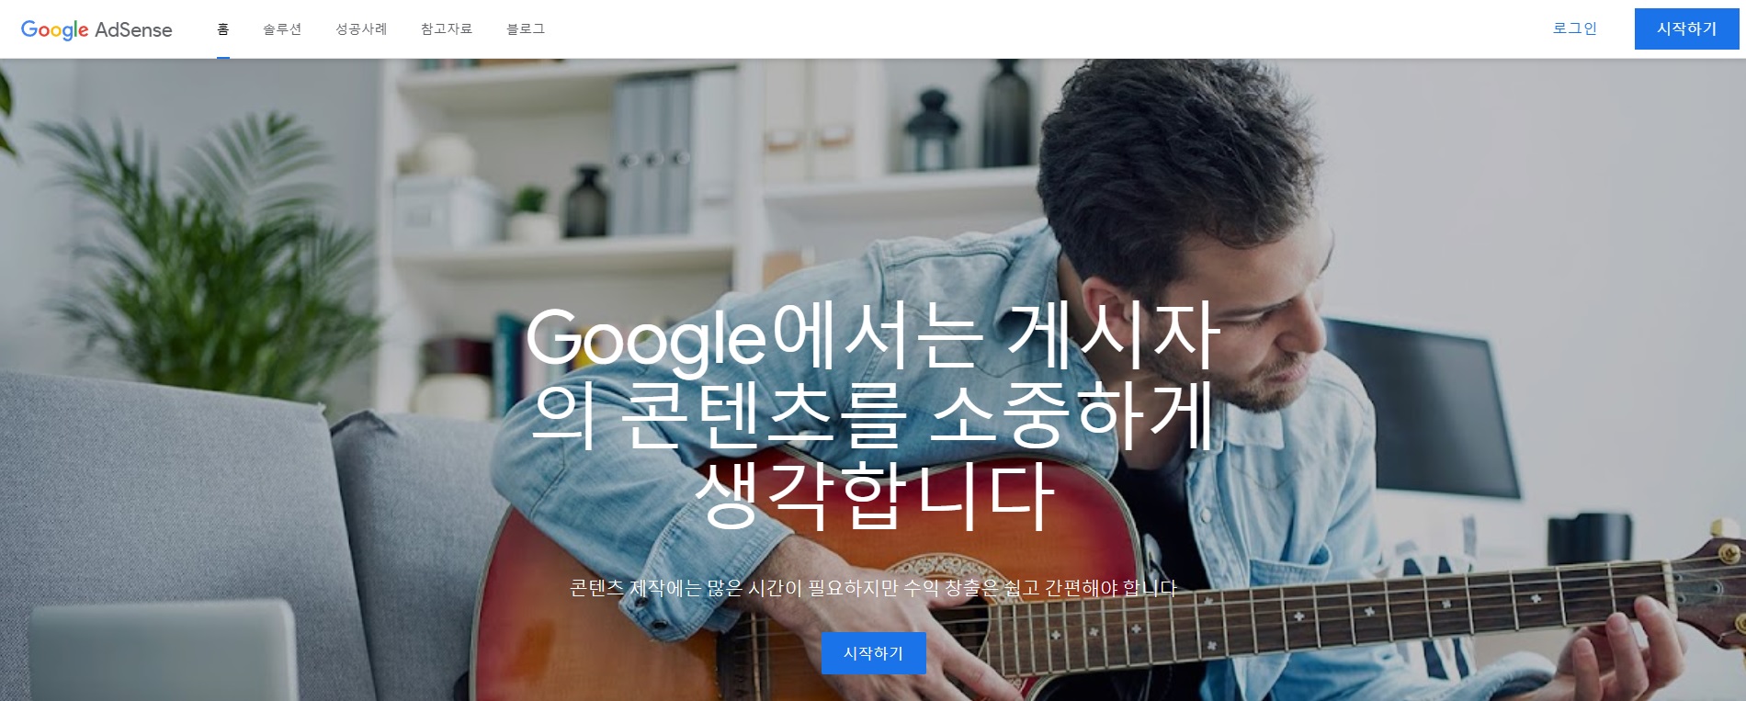Click the Google AdSense logo
This screenshot has height=701, width=1746.
96,29
